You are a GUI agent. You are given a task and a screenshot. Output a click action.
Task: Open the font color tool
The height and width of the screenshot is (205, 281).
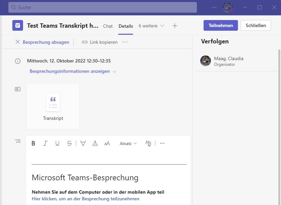[x=95, y=143]
